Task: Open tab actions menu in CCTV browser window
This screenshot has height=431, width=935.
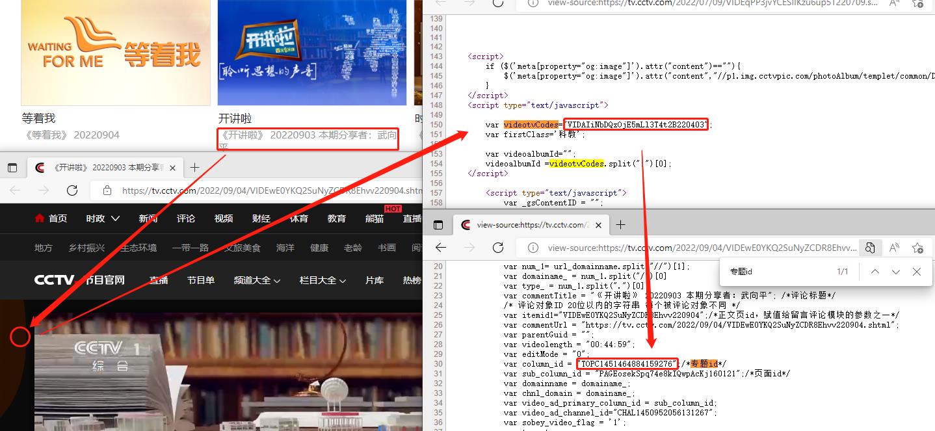Action: [12, 168]
